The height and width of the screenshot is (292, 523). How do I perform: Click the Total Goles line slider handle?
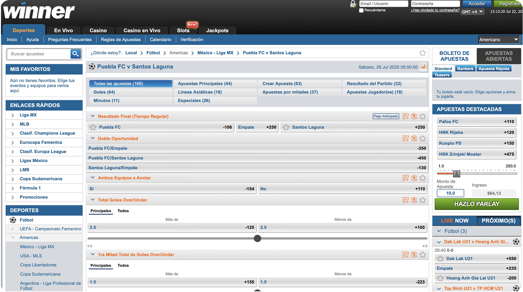coord(257,238)
